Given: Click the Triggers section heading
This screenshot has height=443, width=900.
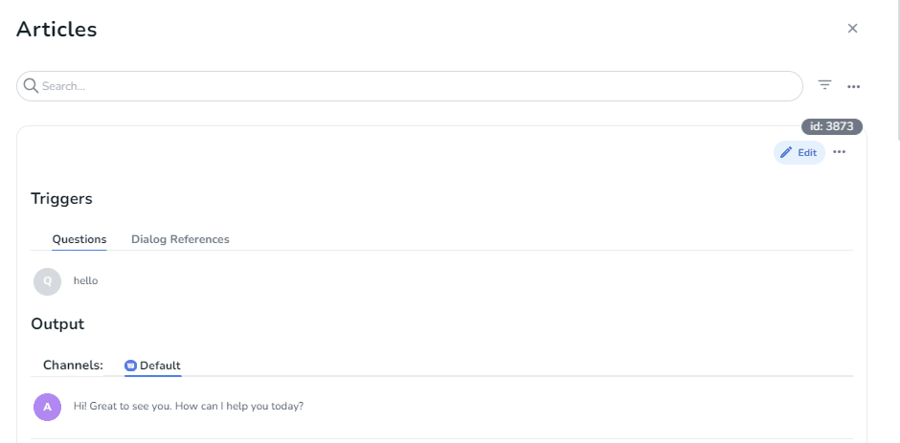Looking at the screenshot, I should tap(61, 199).
